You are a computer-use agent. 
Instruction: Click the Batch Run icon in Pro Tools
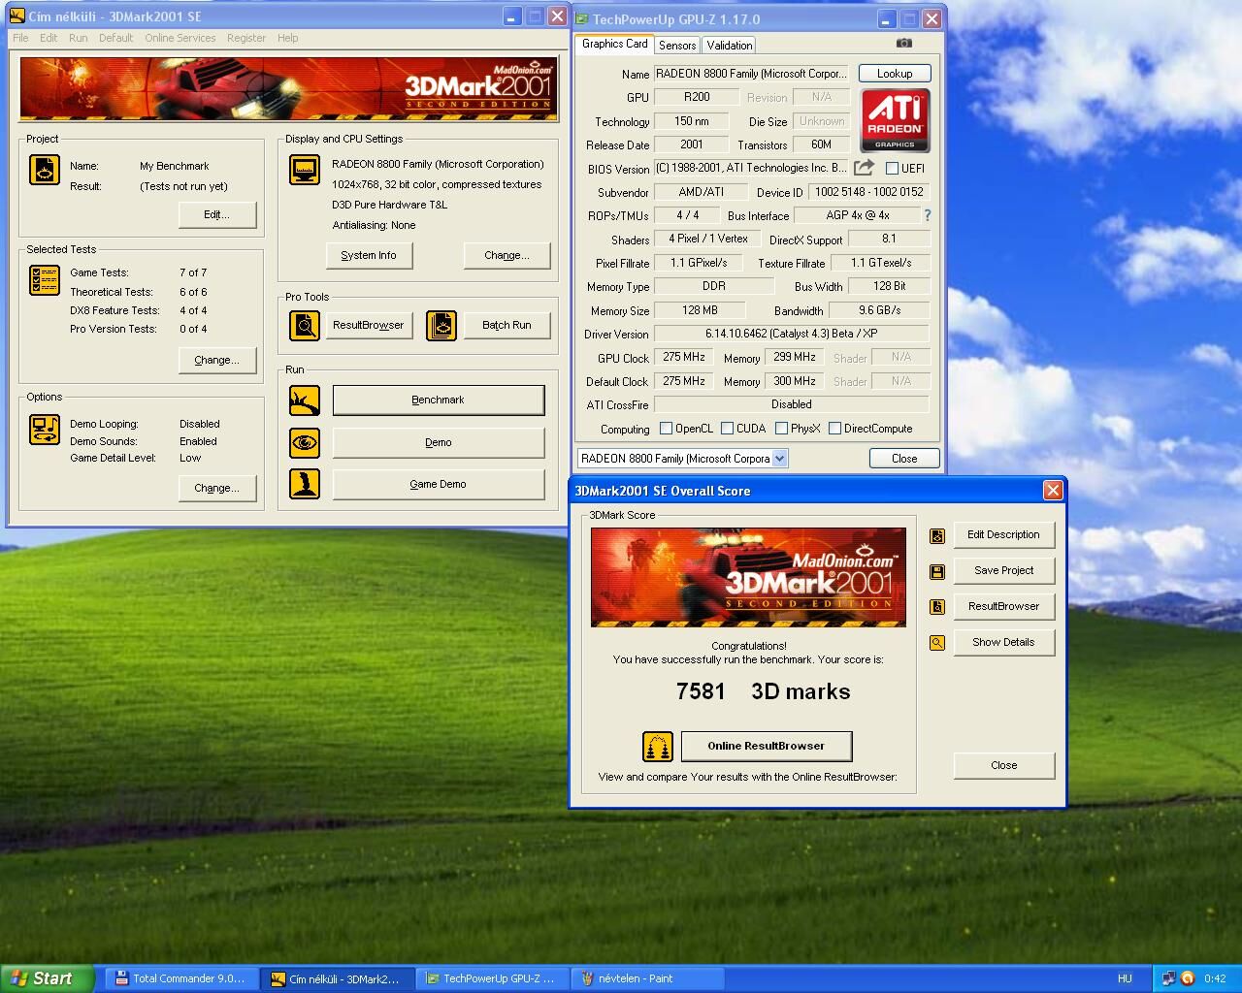441,325
